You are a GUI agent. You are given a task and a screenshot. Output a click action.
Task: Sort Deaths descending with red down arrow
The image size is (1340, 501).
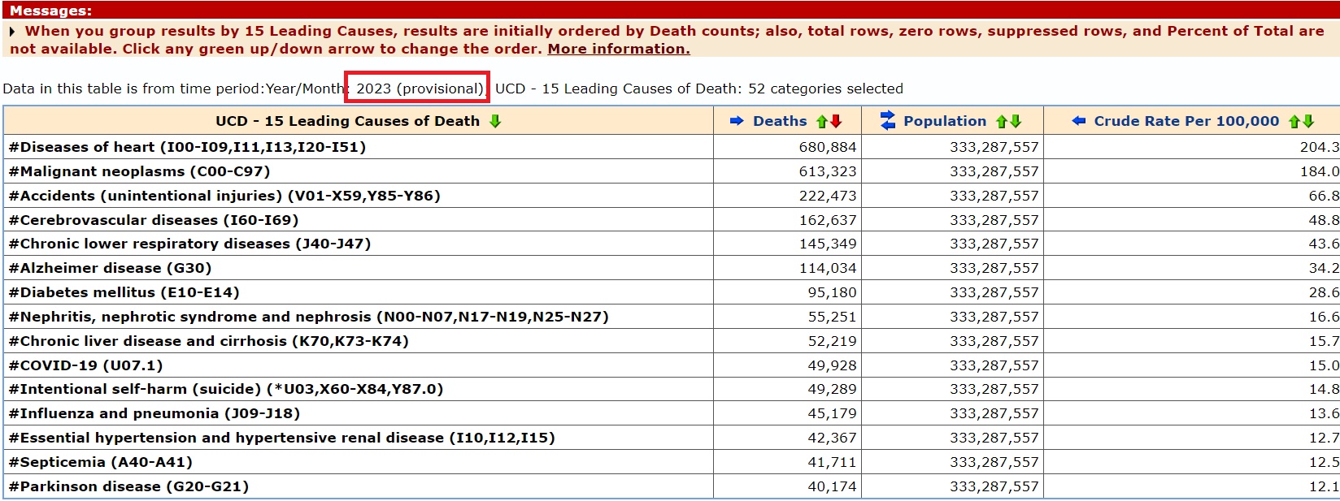pos(836,122)
